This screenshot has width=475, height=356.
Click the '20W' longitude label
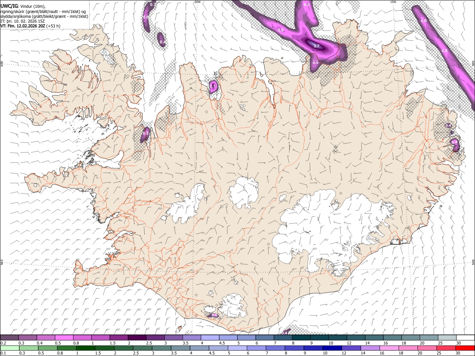pyautogui.click(x=197, y=2)
